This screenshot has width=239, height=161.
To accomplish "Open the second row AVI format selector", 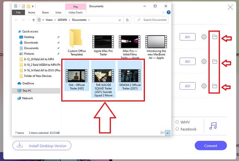I will (x=187, y=61).
